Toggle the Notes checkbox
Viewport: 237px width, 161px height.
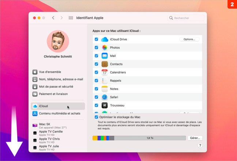(x=97, y=89)
